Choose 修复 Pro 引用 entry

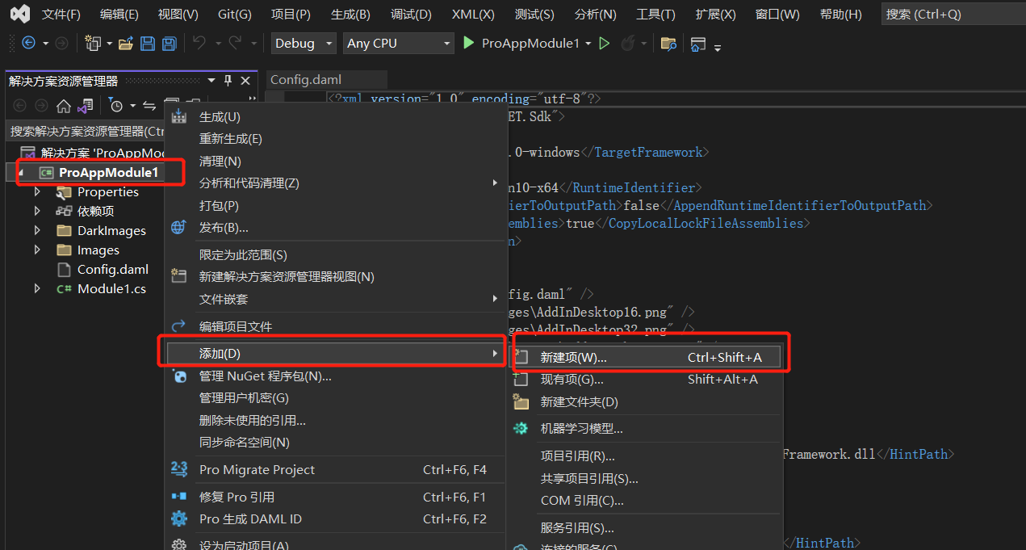point(237,497)
